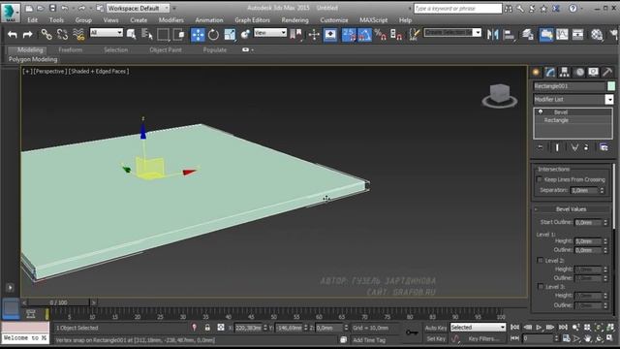Click the Perspective viewport label

click(x=49, y=71)
